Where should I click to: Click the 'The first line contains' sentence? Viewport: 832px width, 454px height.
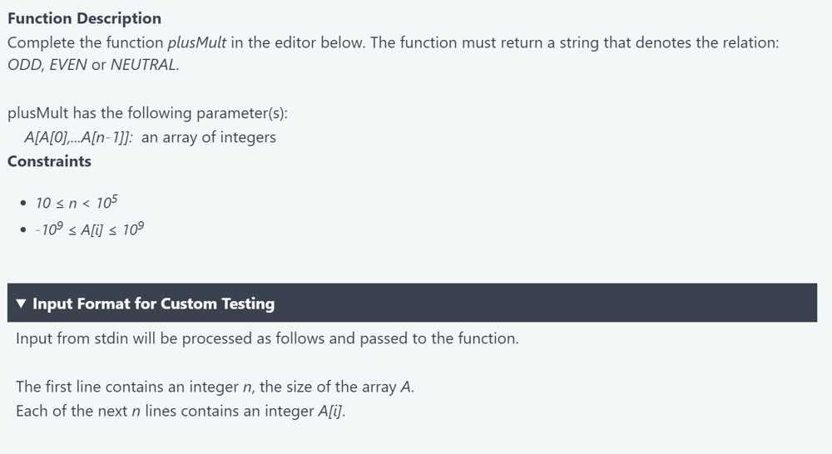coord(215,387)
